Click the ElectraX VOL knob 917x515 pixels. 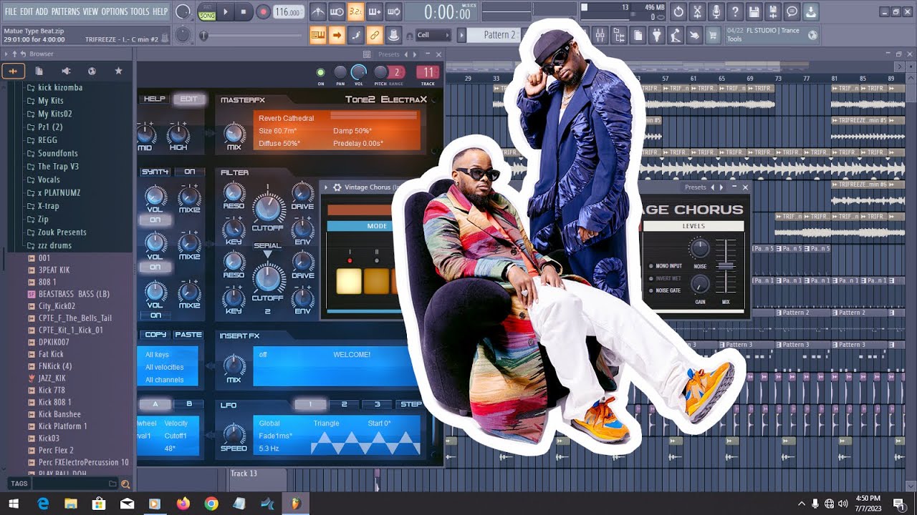point(359,72)
